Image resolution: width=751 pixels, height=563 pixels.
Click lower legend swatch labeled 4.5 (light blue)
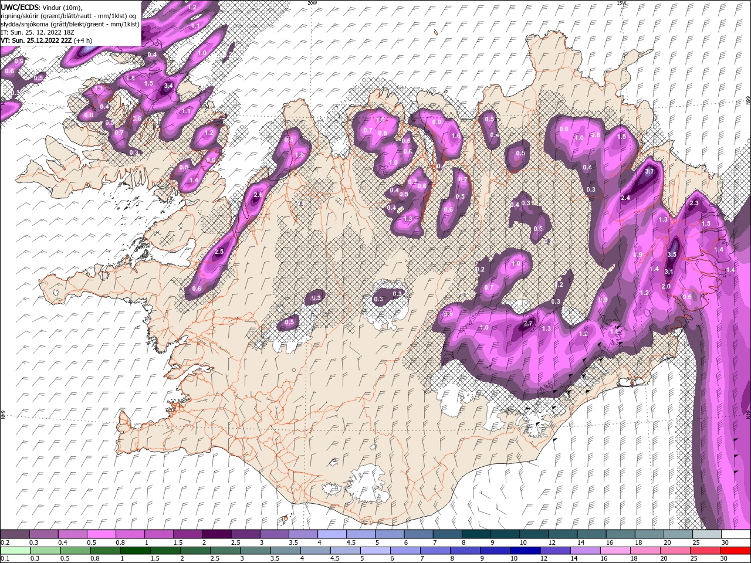(346, 551)
